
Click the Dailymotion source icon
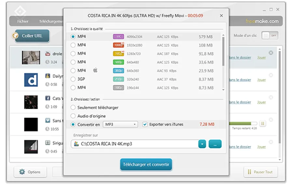coord(48,76)
